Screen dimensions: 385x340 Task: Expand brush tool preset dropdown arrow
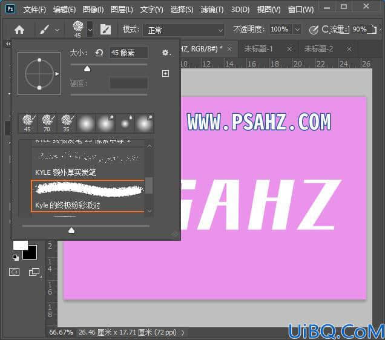click(x=57, y=30)
